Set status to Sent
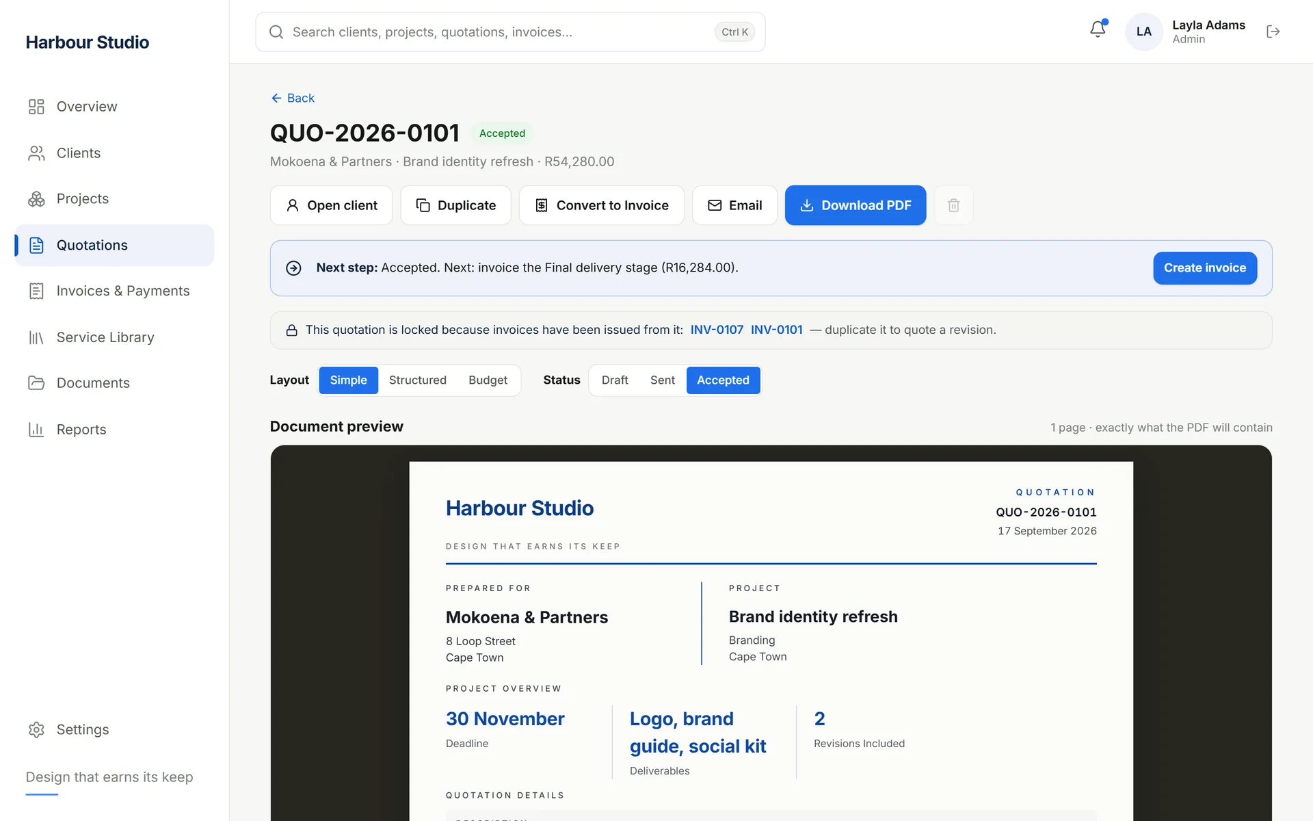 662,380
